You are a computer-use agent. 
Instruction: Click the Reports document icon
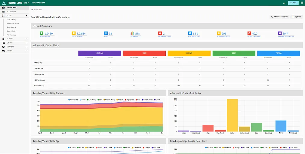coord(3,39)
